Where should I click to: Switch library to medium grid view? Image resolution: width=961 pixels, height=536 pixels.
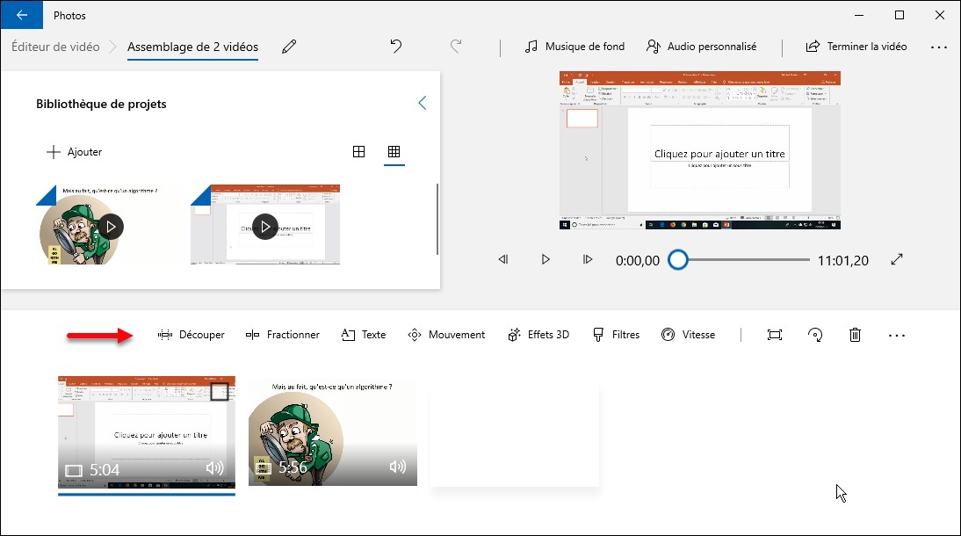(x=358, y=152)
